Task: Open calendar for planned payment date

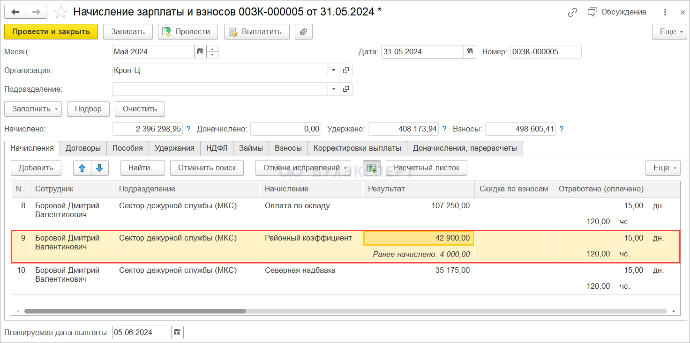Action: (x=177, y=333)
